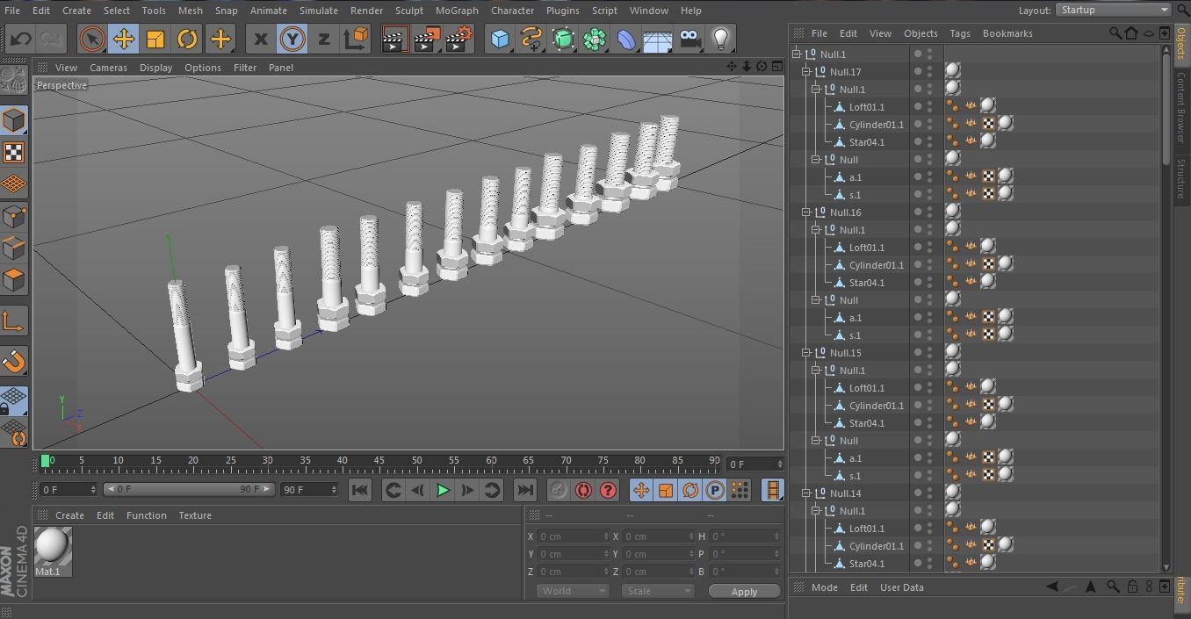This screenshot has height=619, width=1191.
Task: Click the Object Manager search icon
Action: [1115, 33]
